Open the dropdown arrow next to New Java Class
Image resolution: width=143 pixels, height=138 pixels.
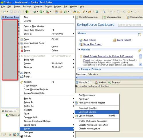click(68, 12)
